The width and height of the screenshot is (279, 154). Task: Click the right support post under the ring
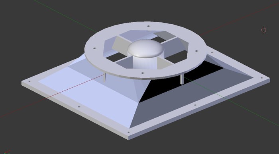point(182,79)
